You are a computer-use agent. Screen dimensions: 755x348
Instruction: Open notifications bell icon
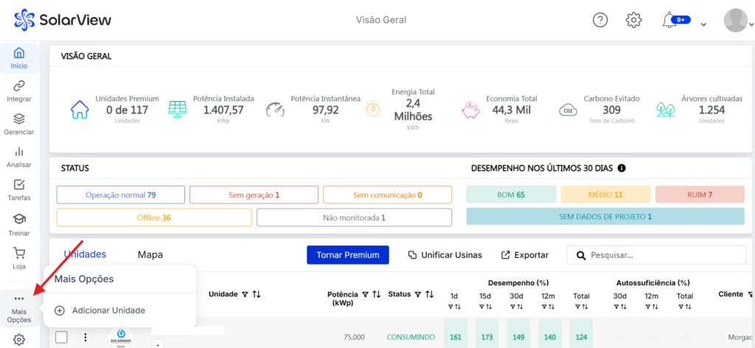click(669, 20)
